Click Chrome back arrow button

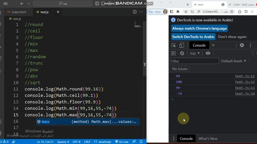(253, 12)
